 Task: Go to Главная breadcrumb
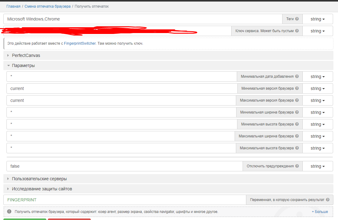13,6
